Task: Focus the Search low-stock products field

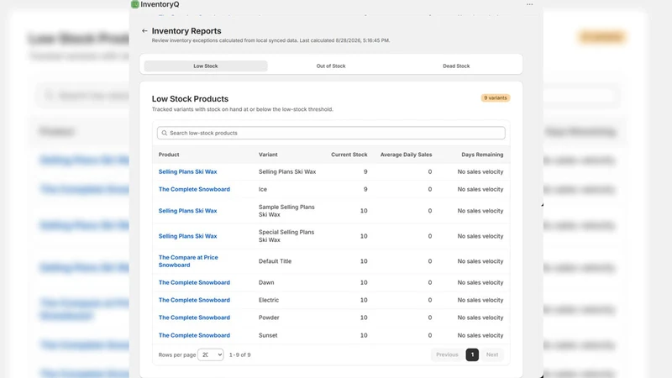Action: [331, 133]
